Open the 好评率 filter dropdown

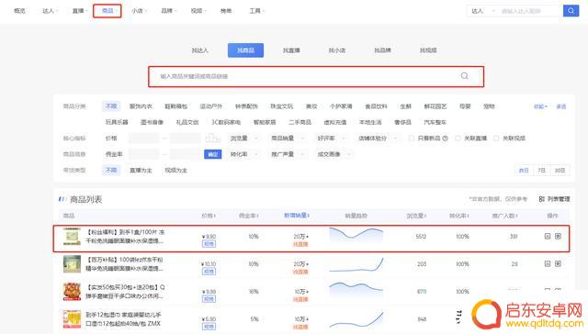coord(331,139)
